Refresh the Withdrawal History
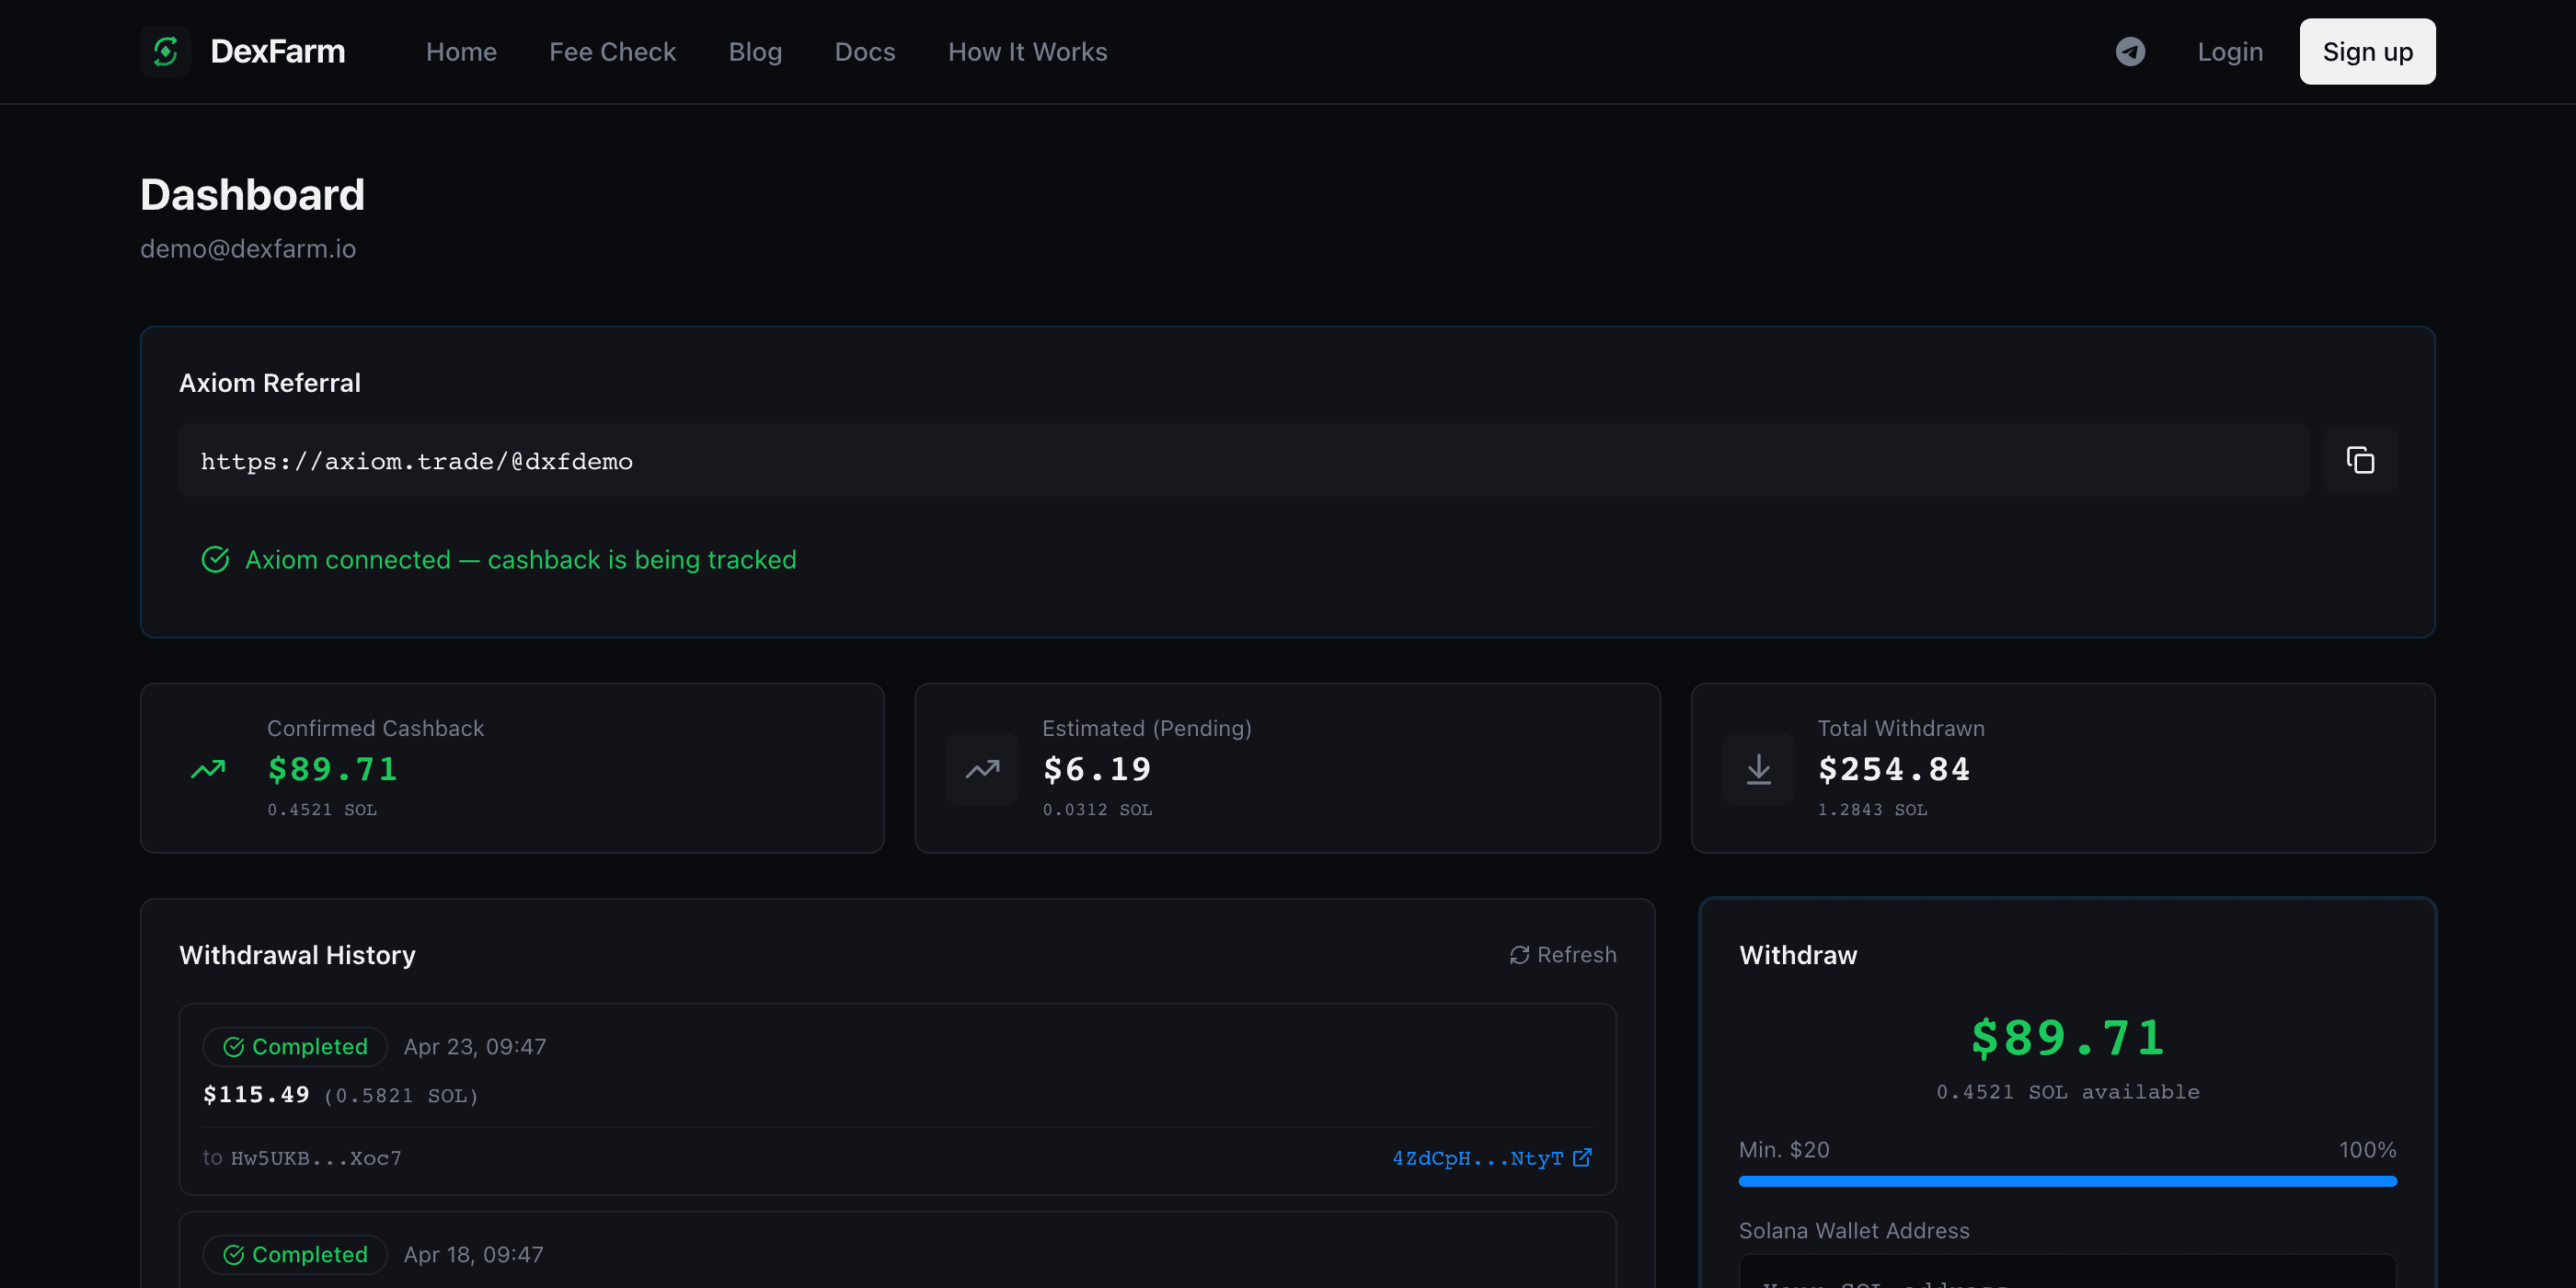Screen dimensions: 2576x1288 click(x=1563, y=955)
